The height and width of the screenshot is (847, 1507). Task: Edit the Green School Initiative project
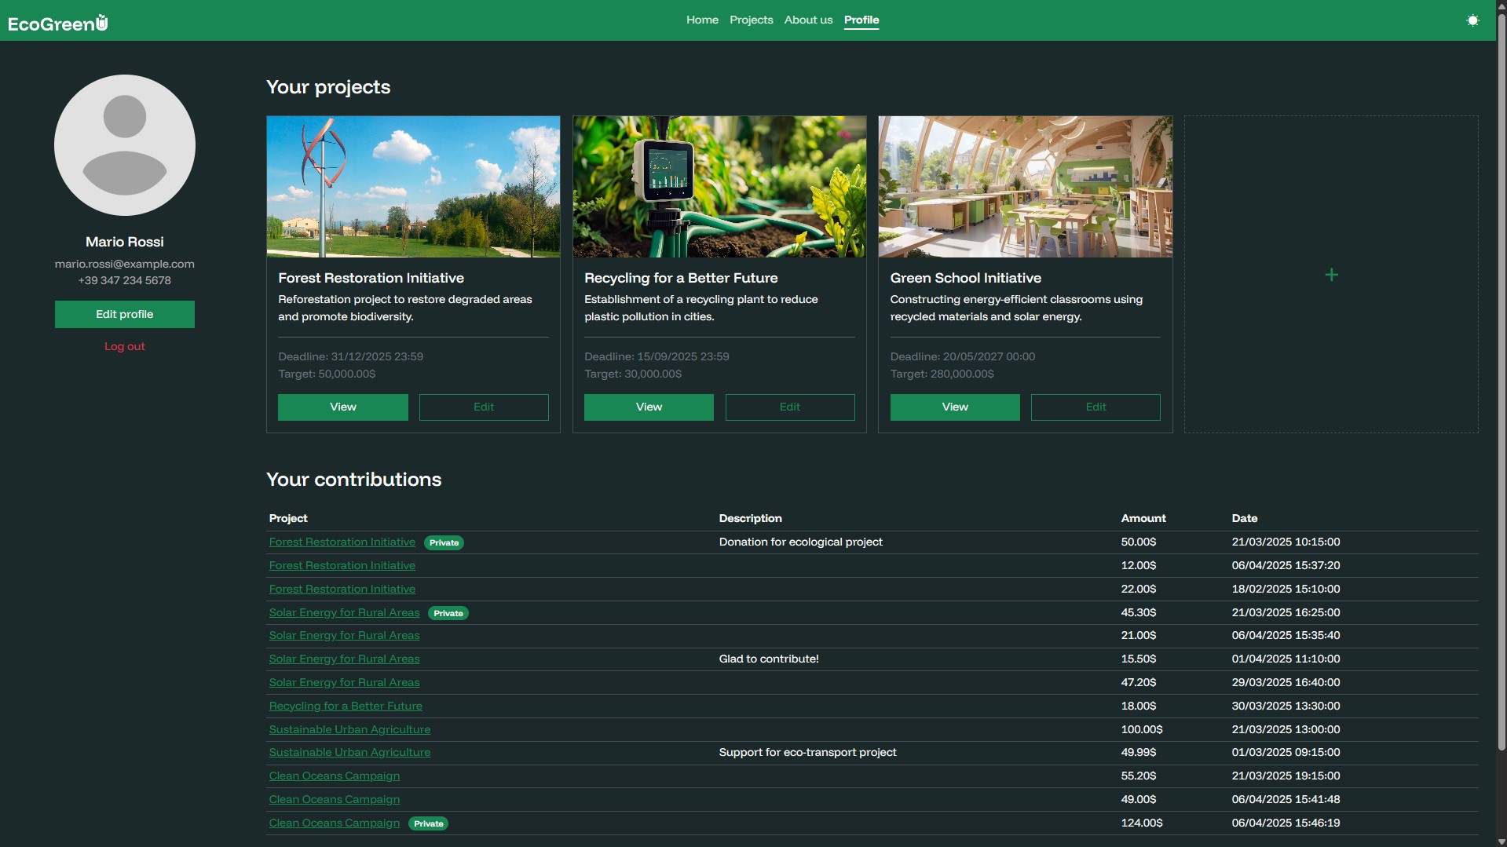click(1096, 407)
